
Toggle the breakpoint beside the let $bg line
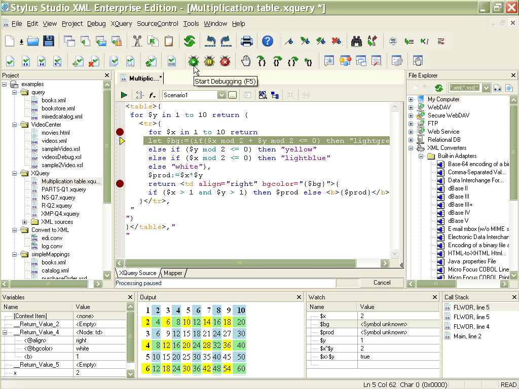120,131
